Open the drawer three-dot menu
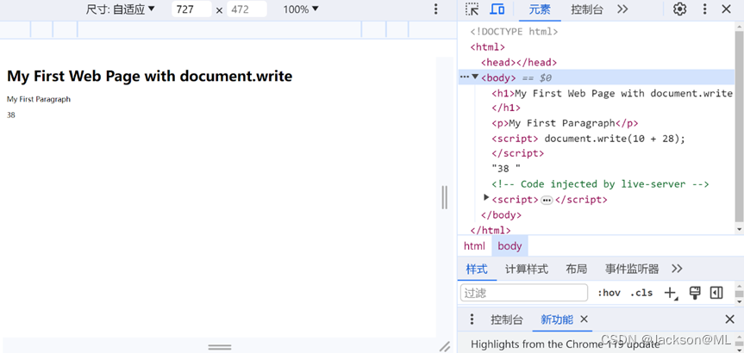 [x=472, y=319]
